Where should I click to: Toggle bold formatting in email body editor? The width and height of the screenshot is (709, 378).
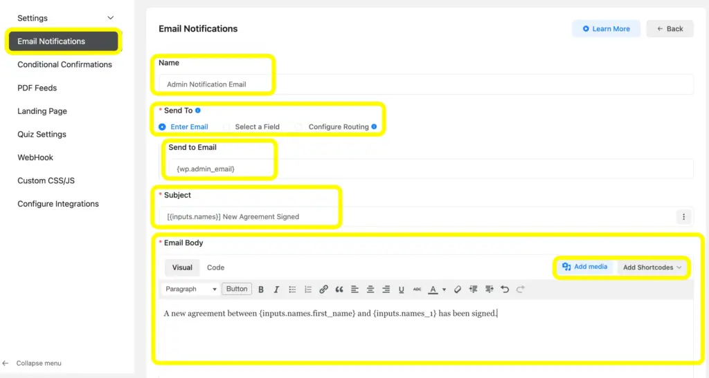(x=261, y=289)
